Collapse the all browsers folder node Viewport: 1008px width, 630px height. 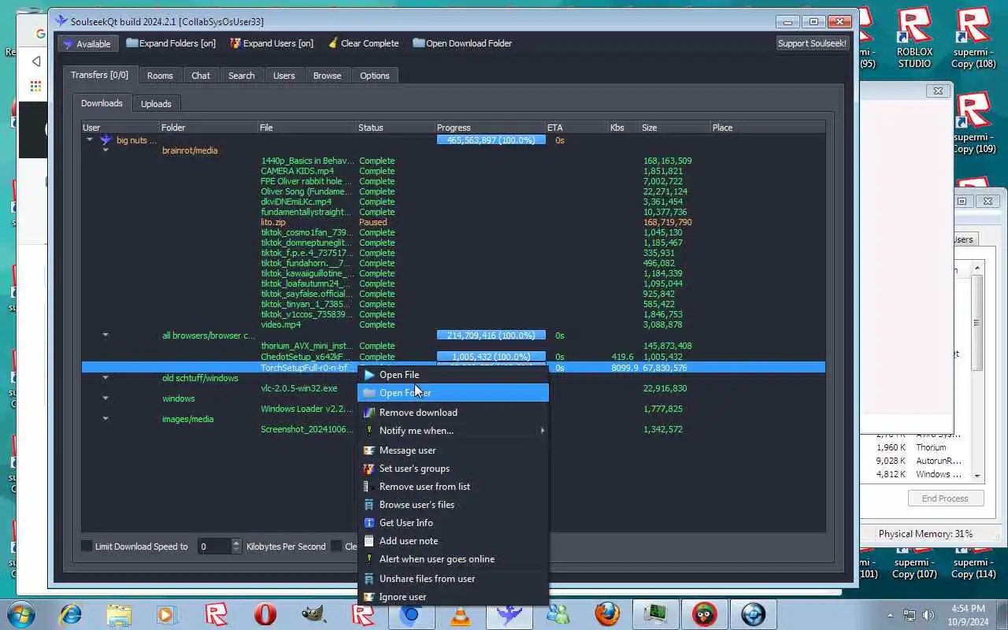click(x=105, y=335)
